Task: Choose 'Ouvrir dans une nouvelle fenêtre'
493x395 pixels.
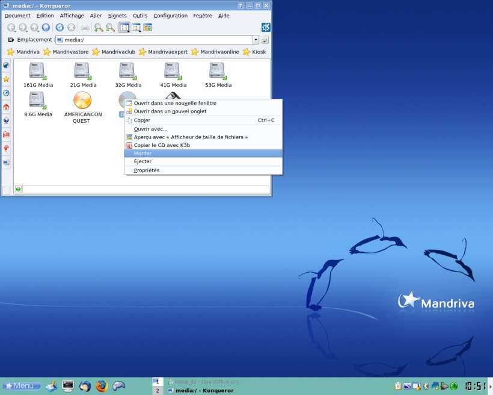Action: pos(203,103)
